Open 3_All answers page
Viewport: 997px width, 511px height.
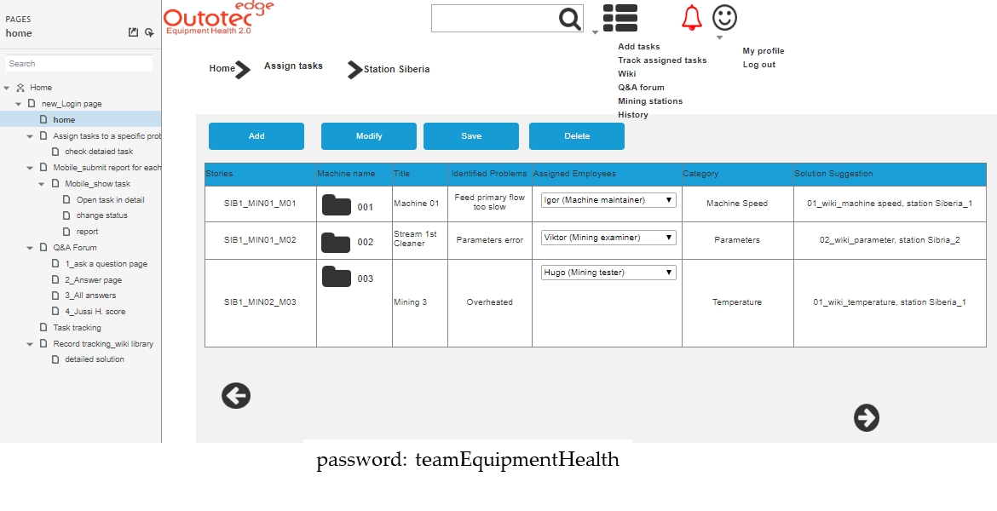pos(90,296)
